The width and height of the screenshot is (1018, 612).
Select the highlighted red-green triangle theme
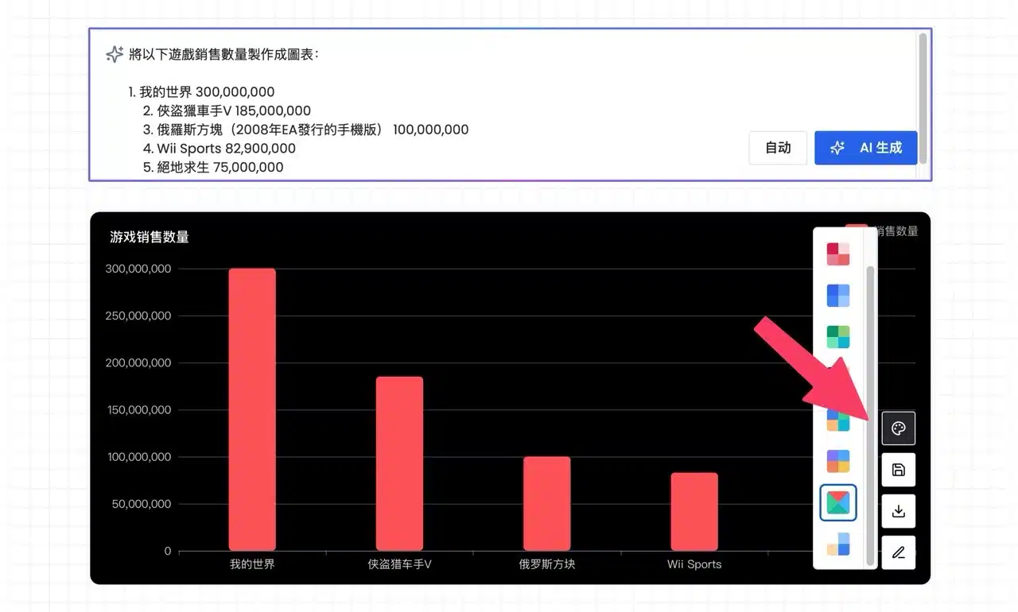pyautogui.click(x=838, y=502)
